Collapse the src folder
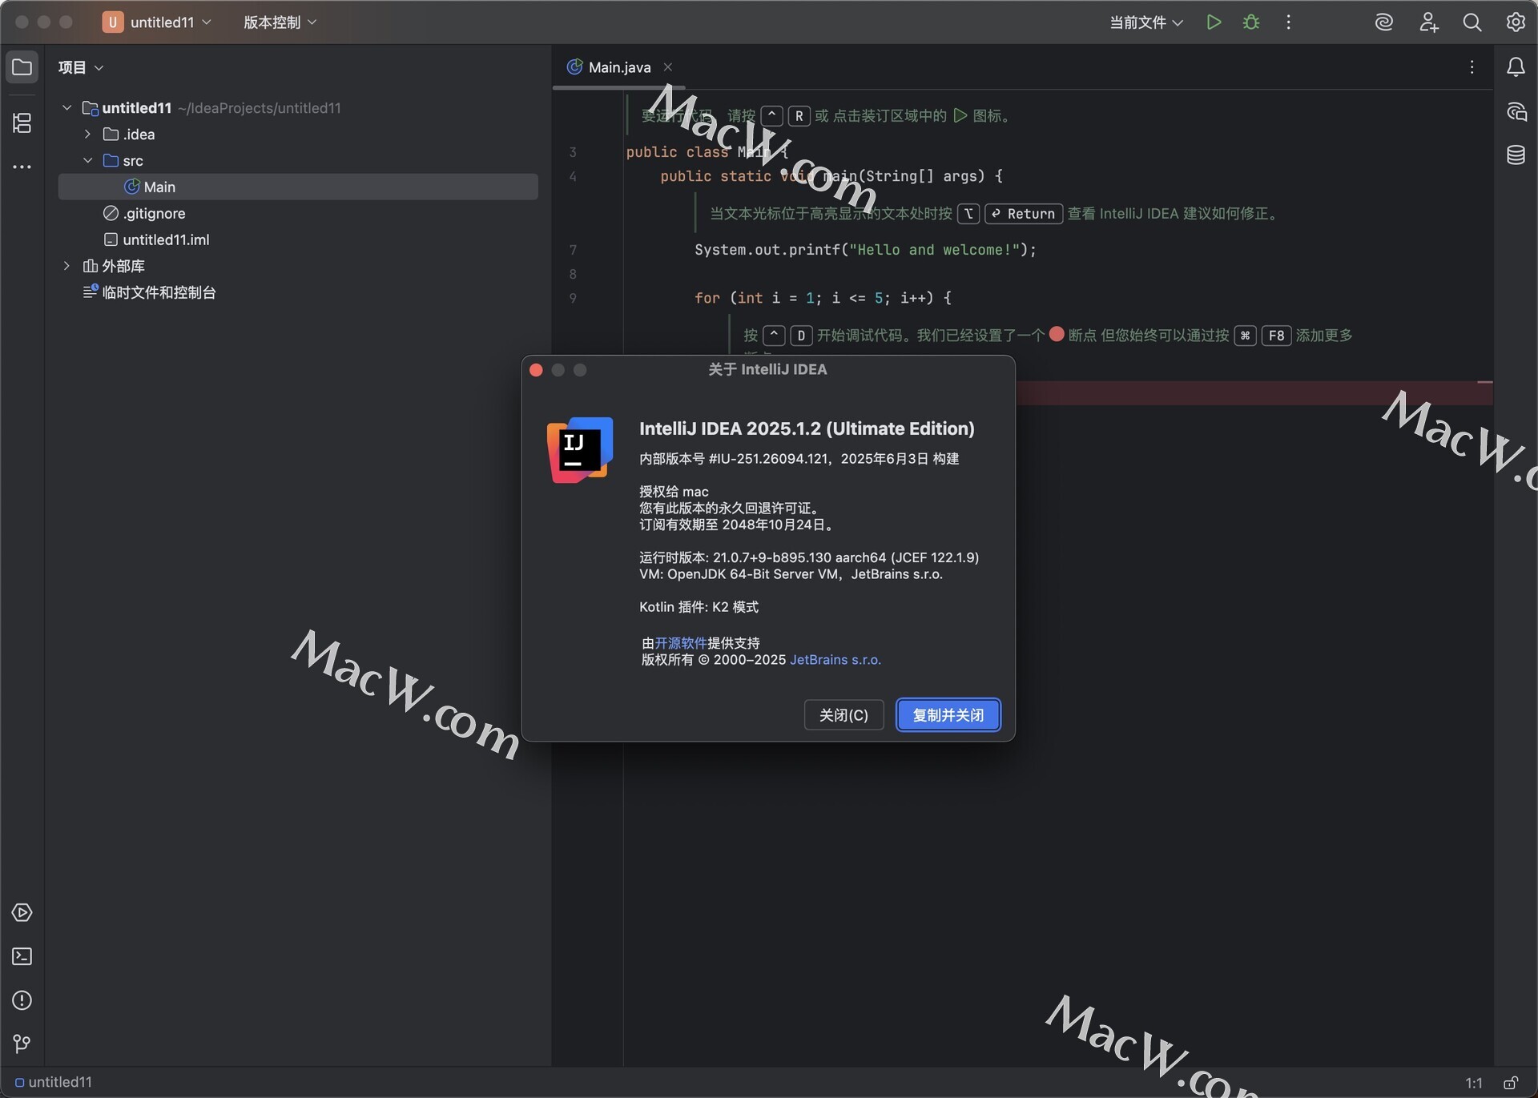Viewport: 1538px width, 1098px height. click(x=87, y=161)
